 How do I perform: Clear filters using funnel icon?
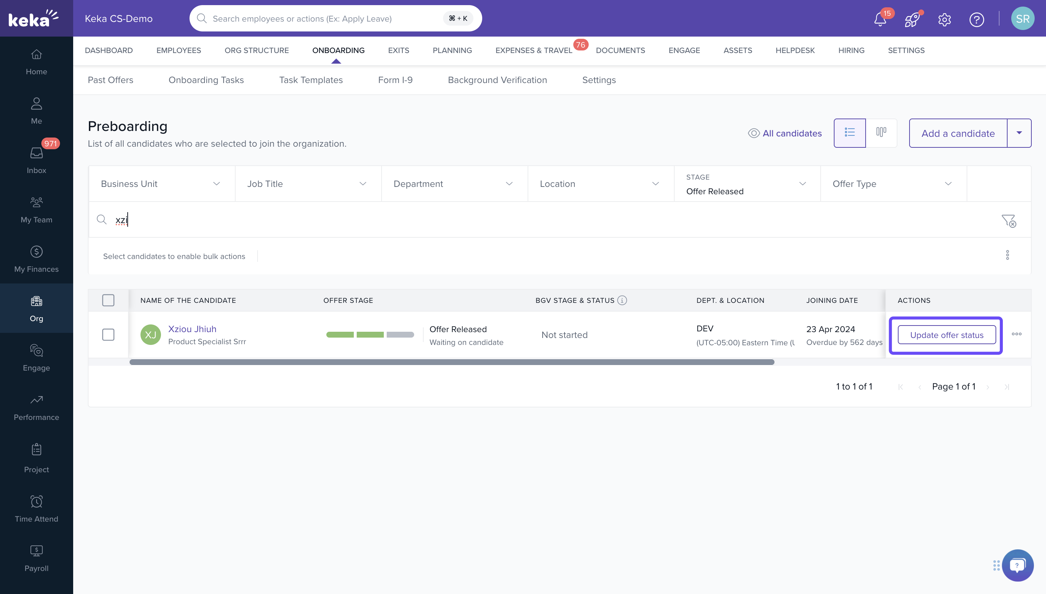point(1008,221)
